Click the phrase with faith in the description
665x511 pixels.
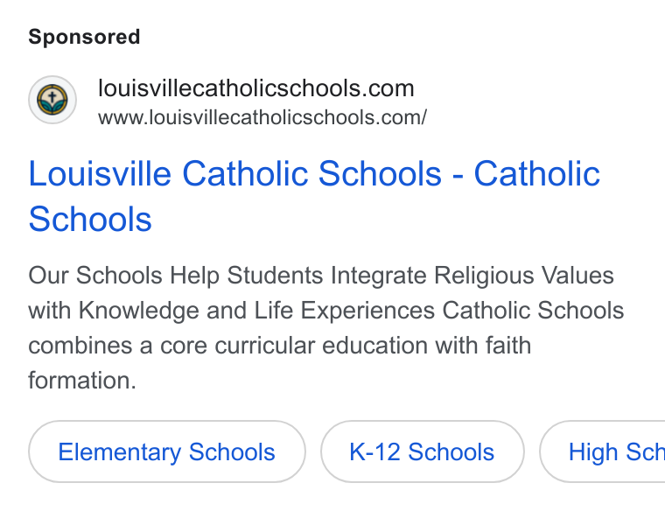[x=484, y=346]
